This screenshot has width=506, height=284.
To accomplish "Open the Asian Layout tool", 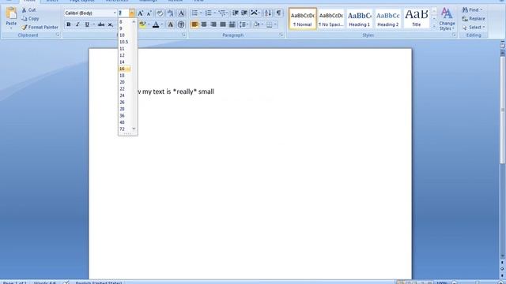I will click(x=255, y=13).
